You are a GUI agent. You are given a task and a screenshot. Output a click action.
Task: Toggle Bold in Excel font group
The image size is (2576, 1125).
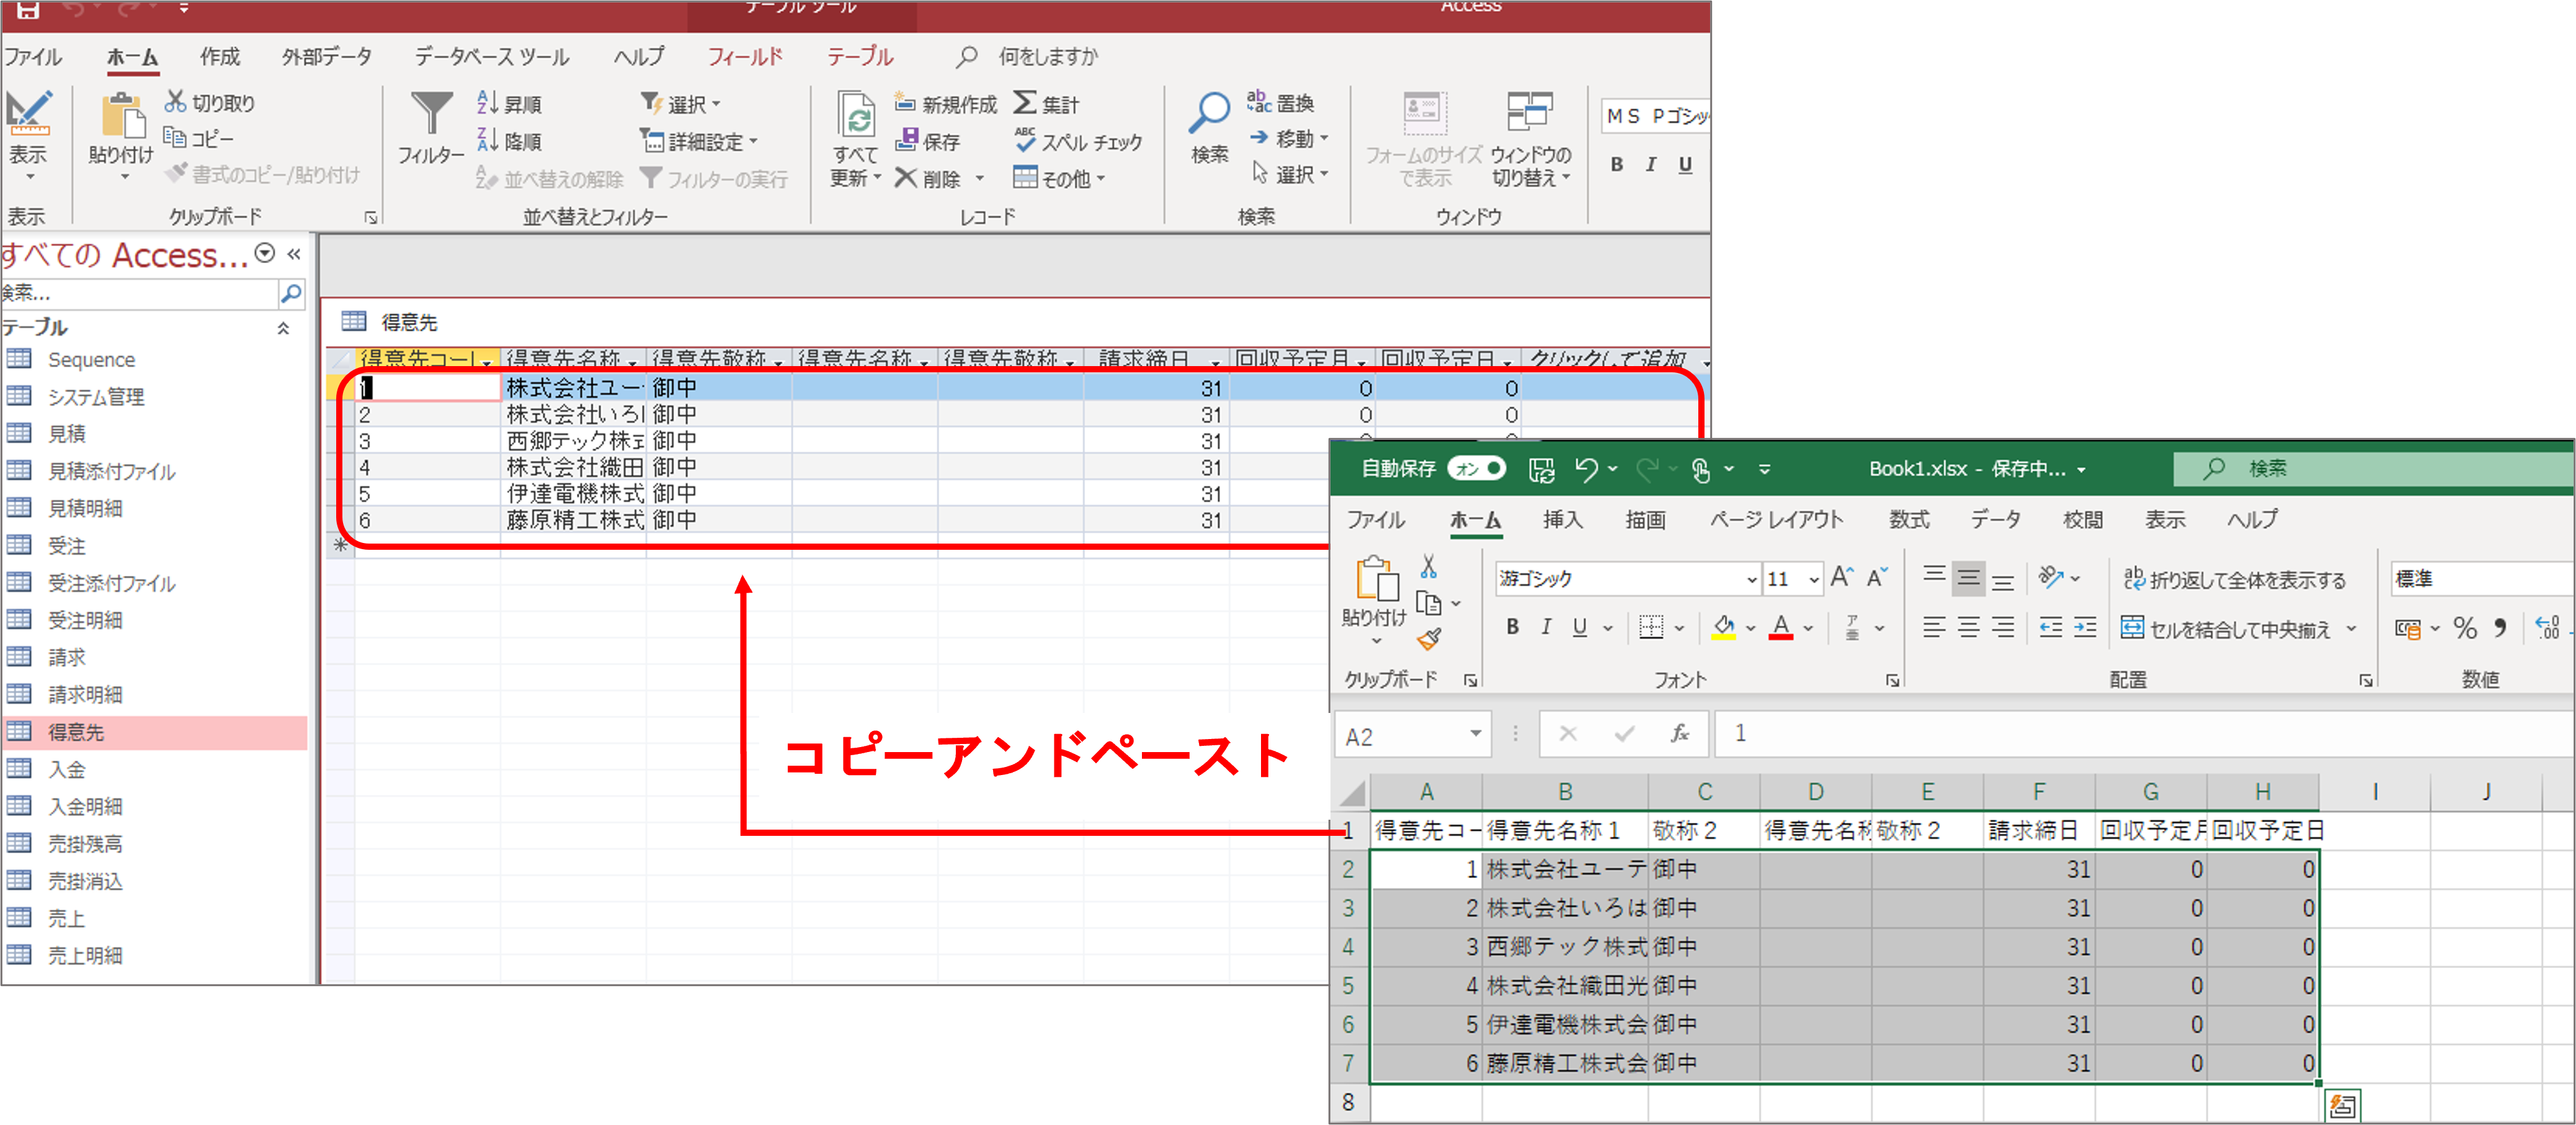pos(1513,627)
